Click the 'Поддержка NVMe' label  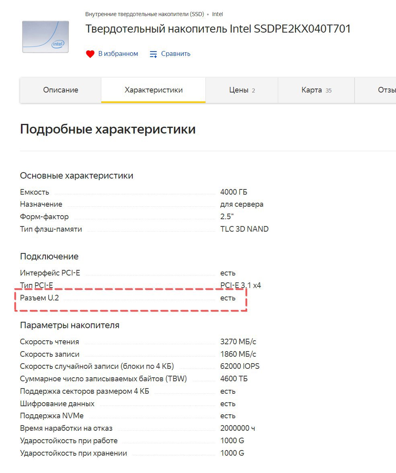pyautogui.click(x=52, y=416)
